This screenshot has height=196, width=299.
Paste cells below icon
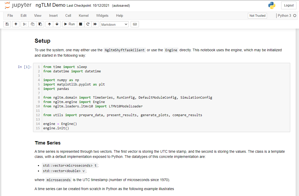40,24
